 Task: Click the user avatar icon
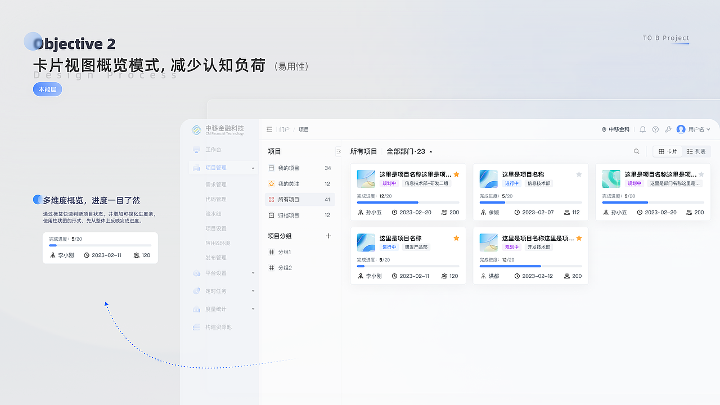tap(681, 129)
